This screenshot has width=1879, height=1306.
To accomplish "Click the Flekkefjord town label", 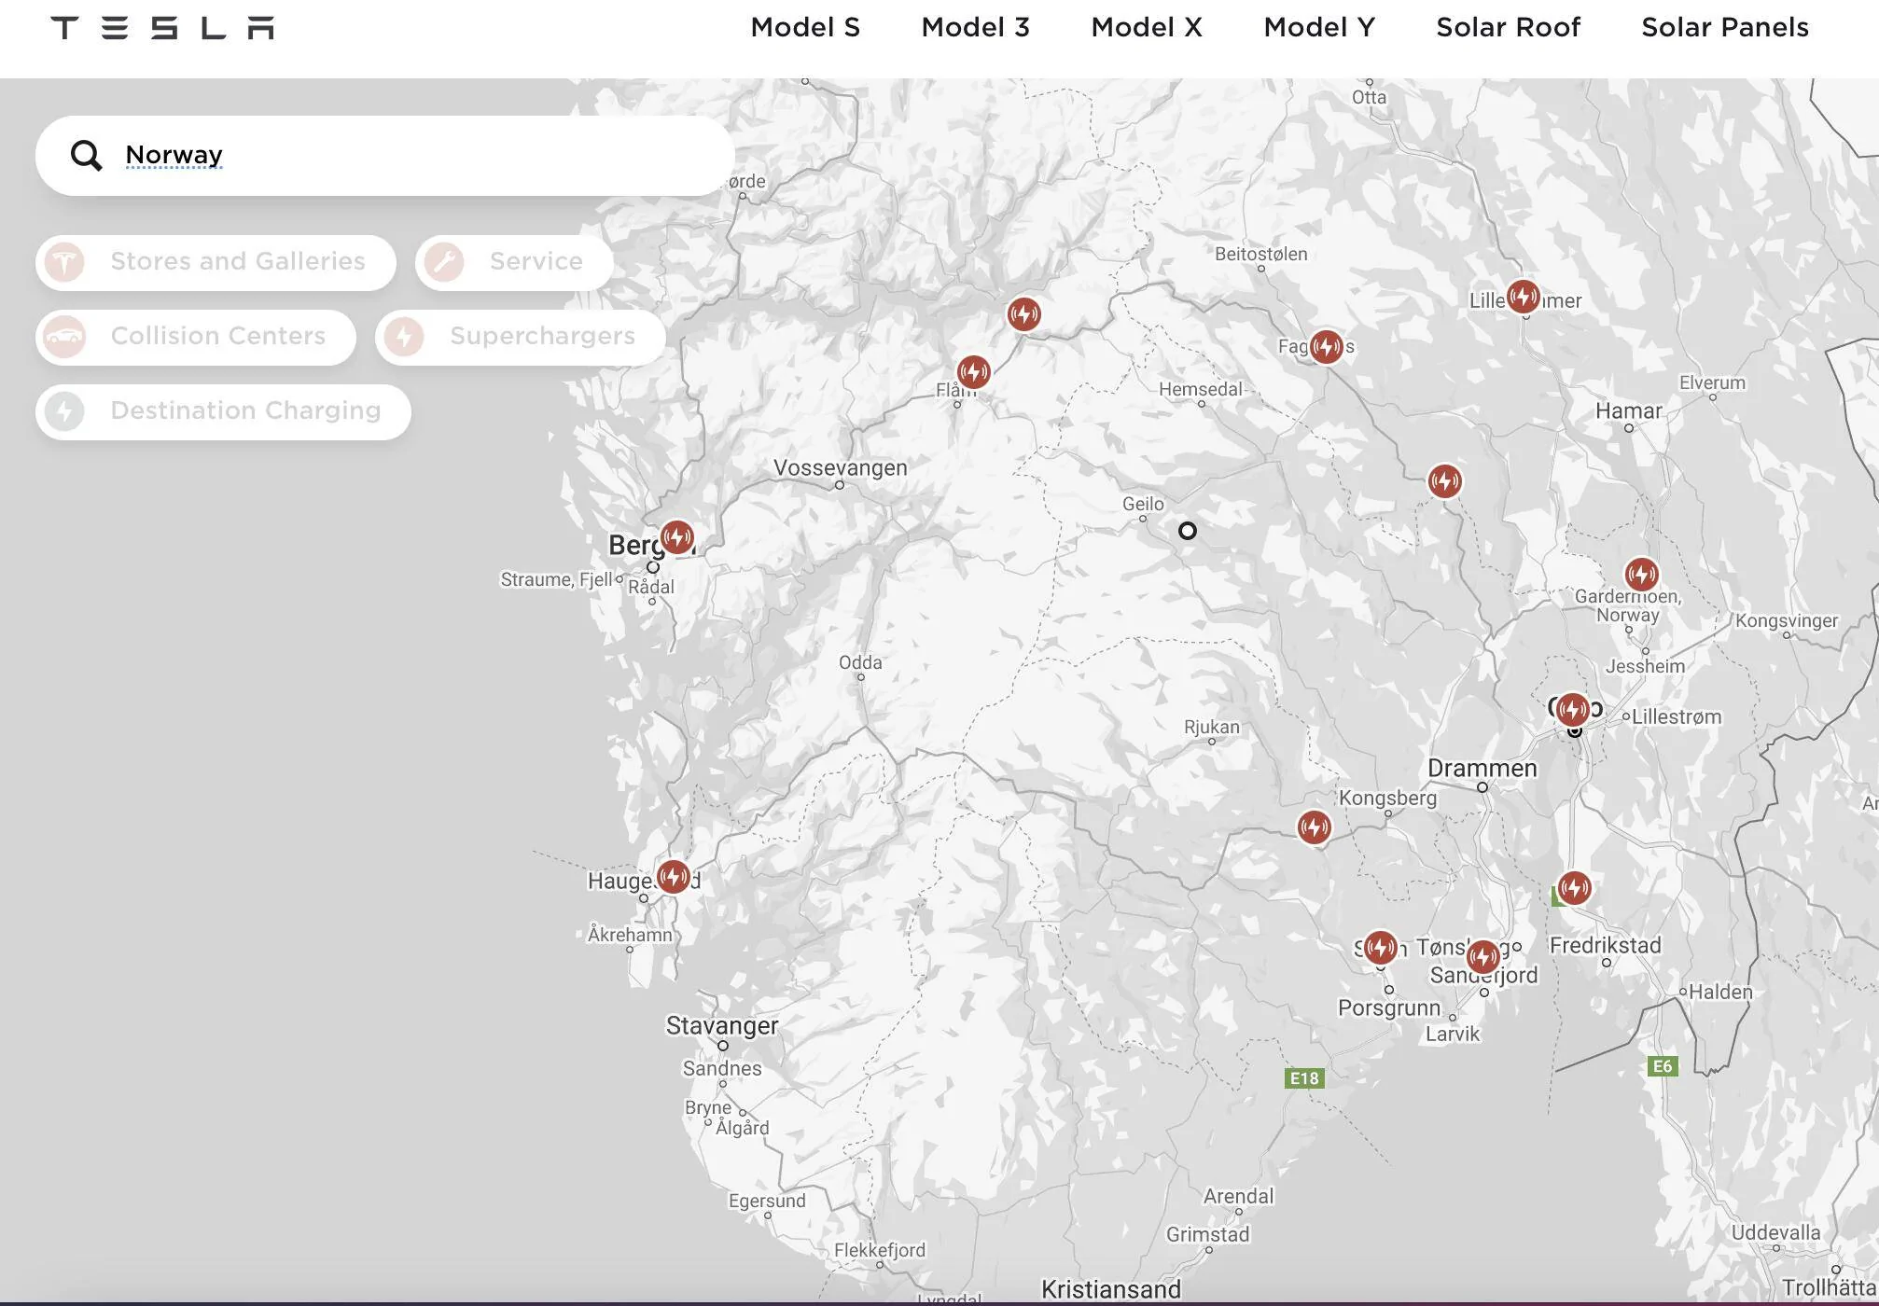I will (x=880, y=1250).
